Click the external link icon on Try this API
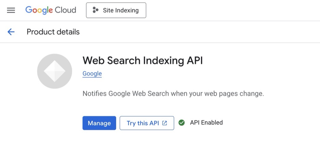The image size is (320, 149). [165, 123]
